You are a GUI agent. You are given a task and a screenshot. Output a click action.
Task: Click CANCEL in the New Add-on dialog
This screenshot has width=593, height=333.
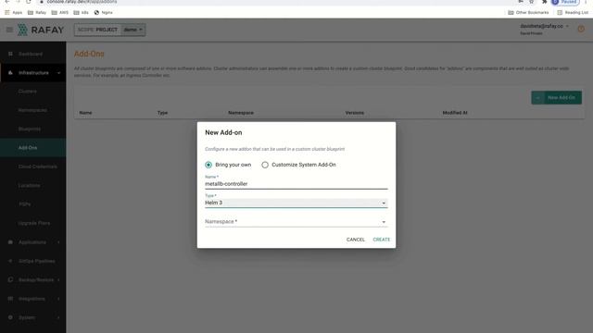click(356, 240)
